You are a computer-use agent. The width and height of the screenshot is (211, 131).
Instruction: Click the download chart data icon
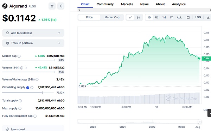(x=208, y=17)
